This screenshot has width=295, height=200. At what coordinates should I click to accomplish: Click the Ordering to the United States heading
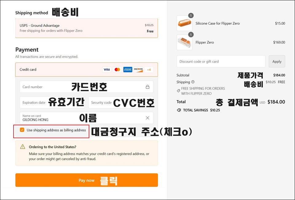click(x=53, y=147)
